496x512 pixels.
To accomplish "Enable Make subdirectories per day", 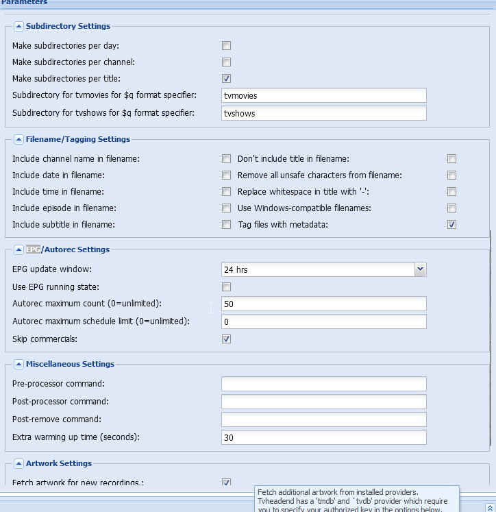I will 226,45.
